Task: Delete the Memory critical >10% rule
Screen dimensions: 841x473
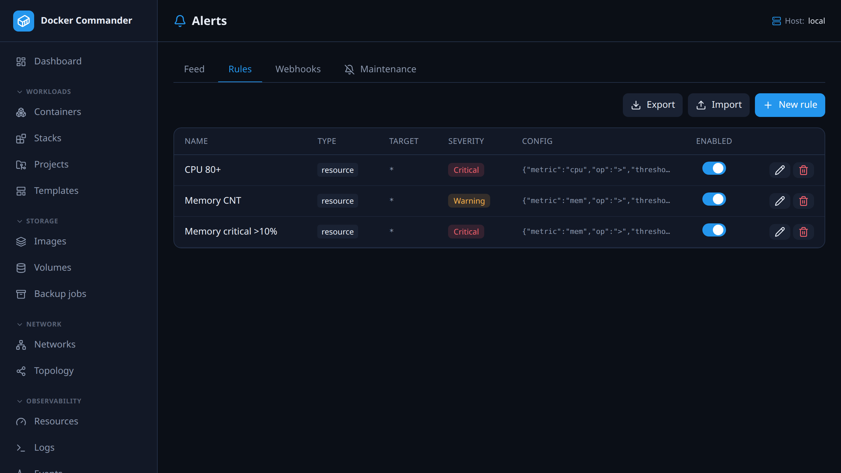Action: (803, 232)
